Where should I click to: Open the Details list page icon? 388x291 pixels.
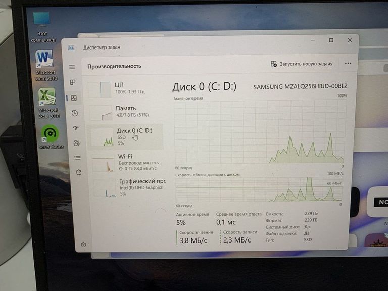78,158
